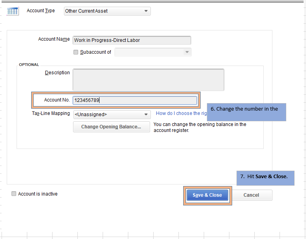
Task: Enable the Subaccount of checkbox
Action: (x=76, y=52)
